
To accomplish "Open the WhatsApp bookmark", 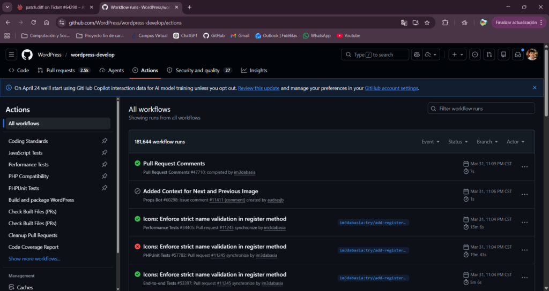I will coord(317,36).
